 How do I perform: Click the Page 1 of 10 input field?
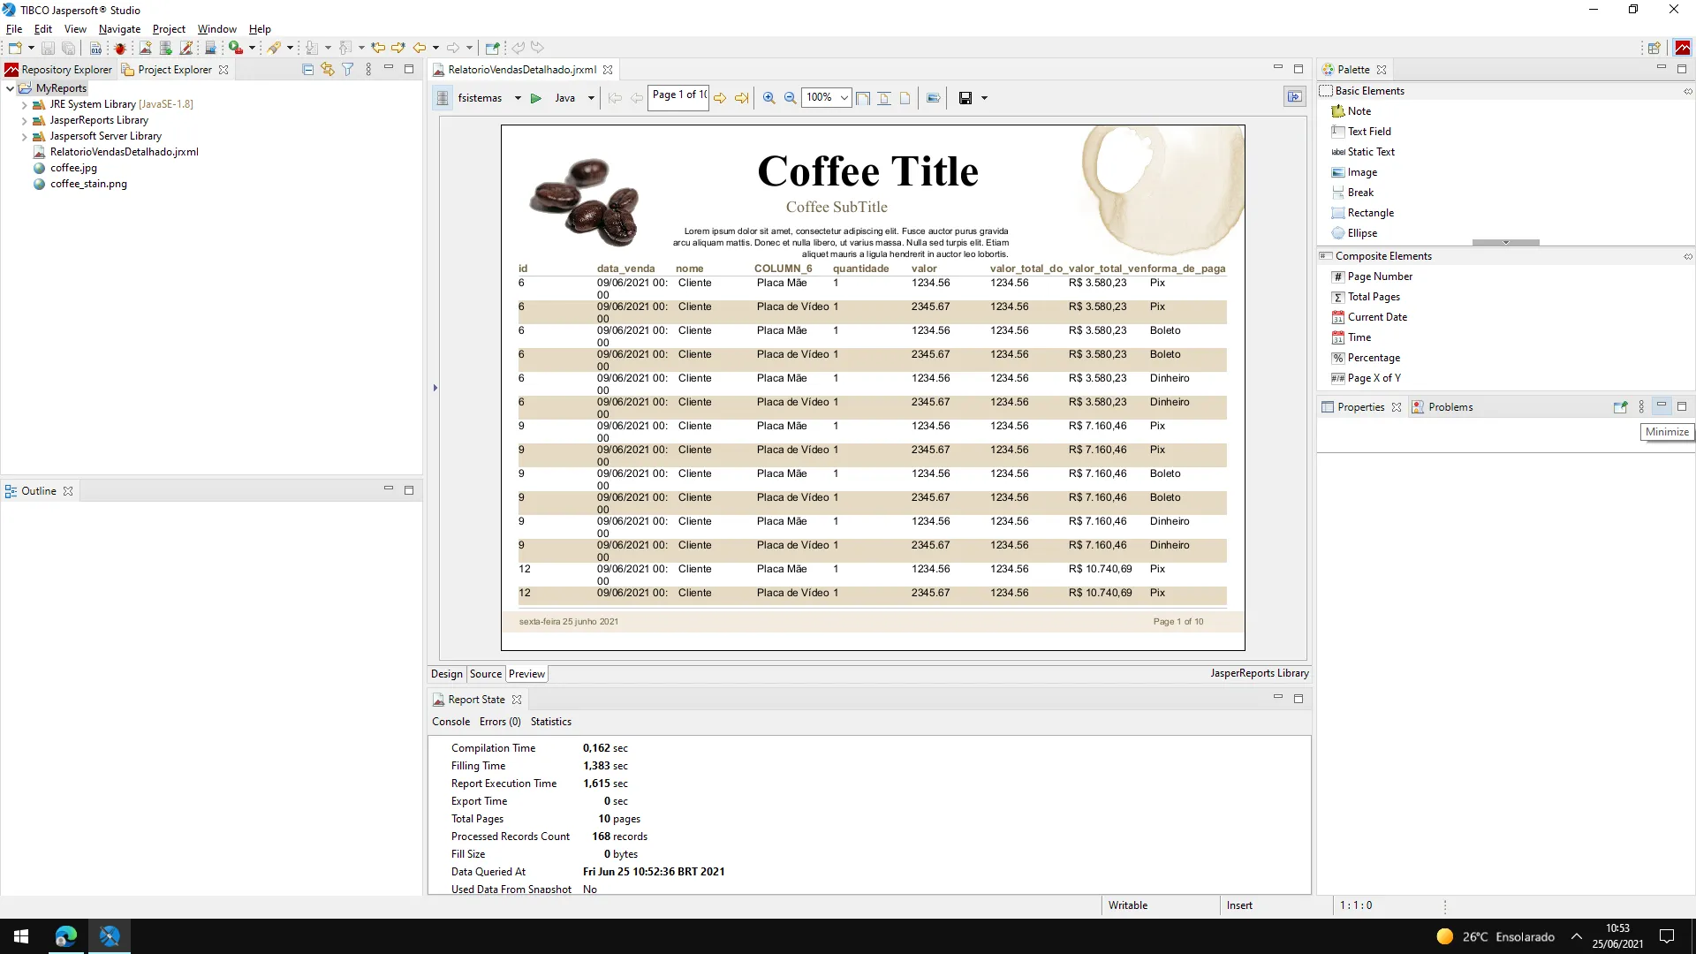pos(678,95)
